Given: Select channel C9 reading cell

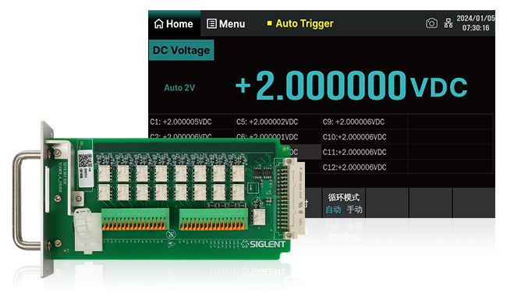Looking at the screenshot, I should tap(364, 122).
